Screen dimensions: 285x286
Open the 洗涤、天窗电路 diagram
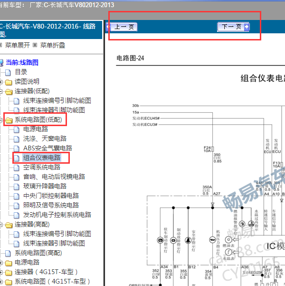click(x=45, y=138)
